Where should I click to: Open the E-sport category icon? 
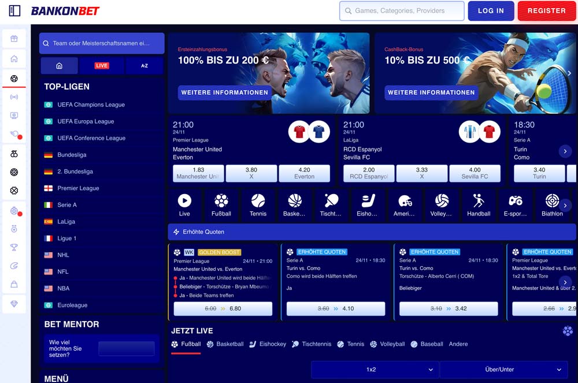(516, 204)
